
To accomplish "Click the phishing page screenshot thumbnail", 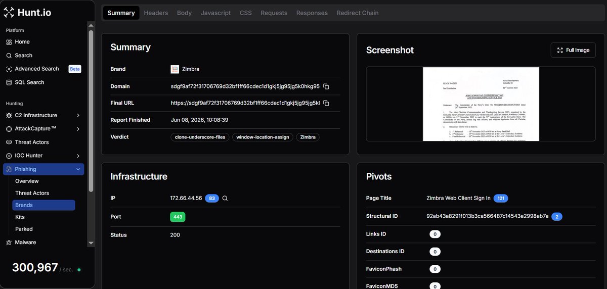I will [481, 104].
